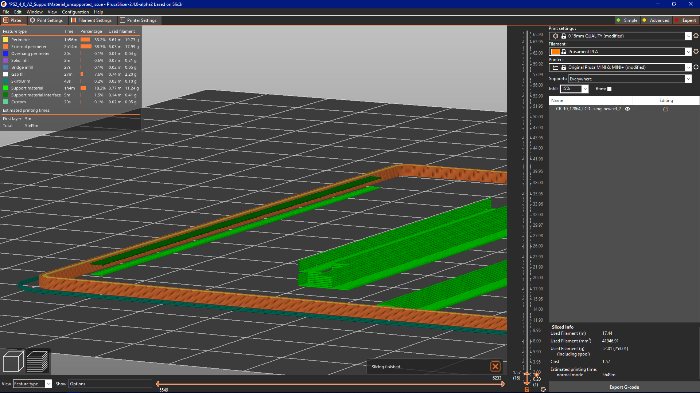Open editing settings icon for CR-10 object
The image size is (700, 393).
pyautogui.click(x=666, y=109)
